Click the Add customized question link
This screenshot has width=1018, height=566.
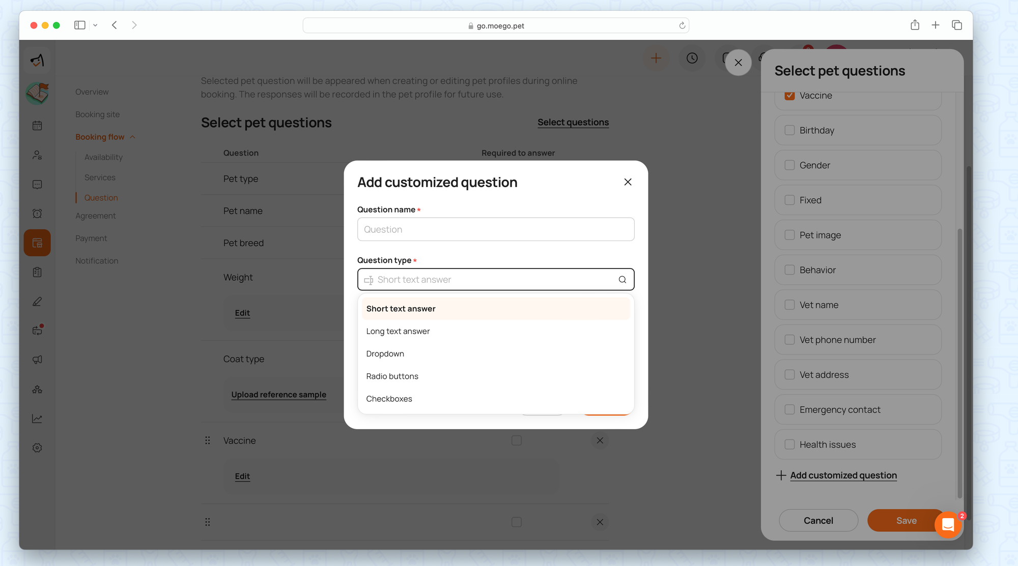tap(843, 475)
